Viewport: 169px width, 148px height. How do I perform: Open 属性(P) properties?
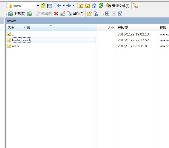pos(75,14)
